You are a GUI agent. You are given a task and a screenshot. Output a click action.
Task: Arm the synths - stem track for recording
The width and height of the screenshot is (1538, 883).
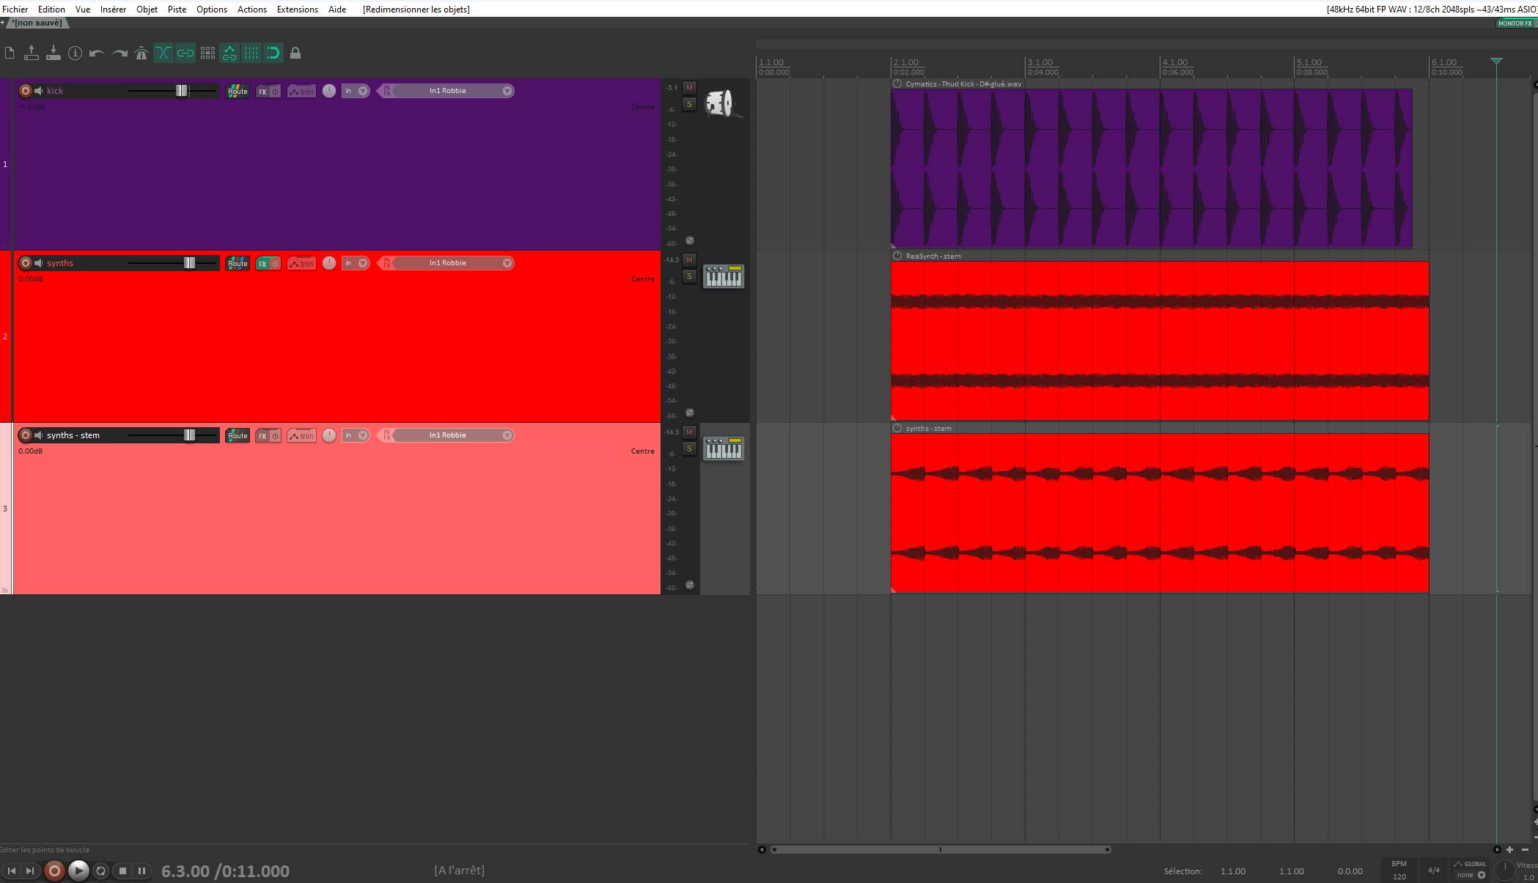pos(24,435)
